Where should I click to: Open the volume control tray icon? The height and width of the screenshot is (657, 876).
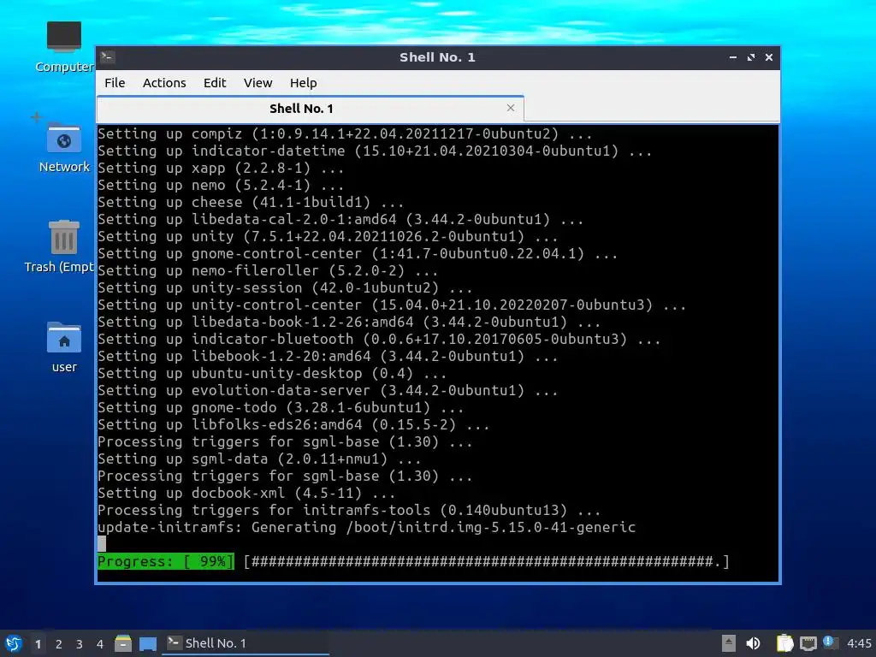coord(753,643)
